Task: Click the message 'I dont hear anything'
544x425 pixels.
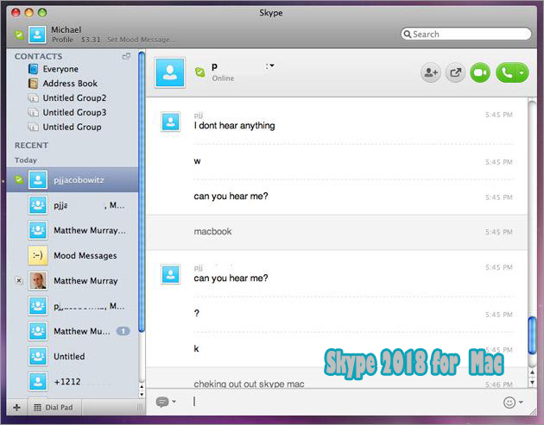Action: (x=234, y=126)
